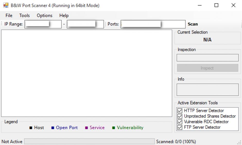Click the disabled Inspect button
This screenshot has width=242, height=145.
coord(208,68)
